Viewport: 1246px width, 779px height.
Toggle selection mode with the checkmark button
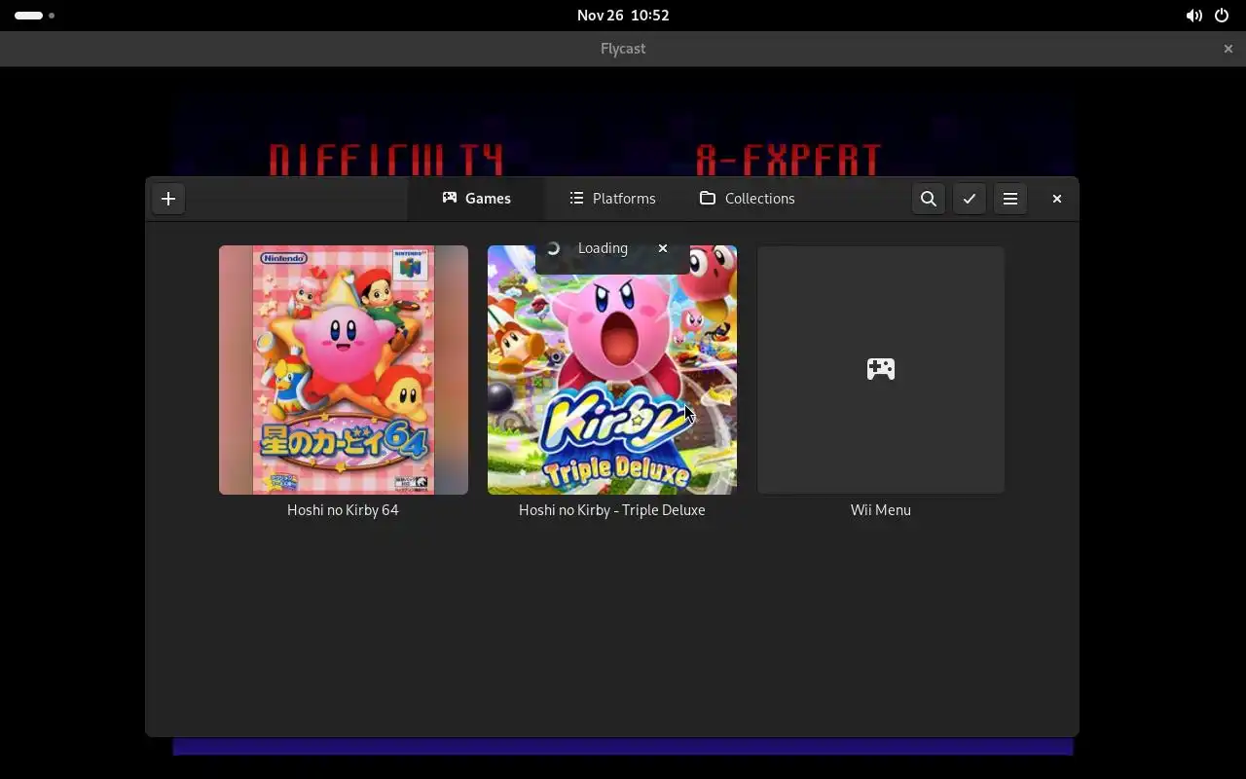pyautogui.click(x=970, y=199)
